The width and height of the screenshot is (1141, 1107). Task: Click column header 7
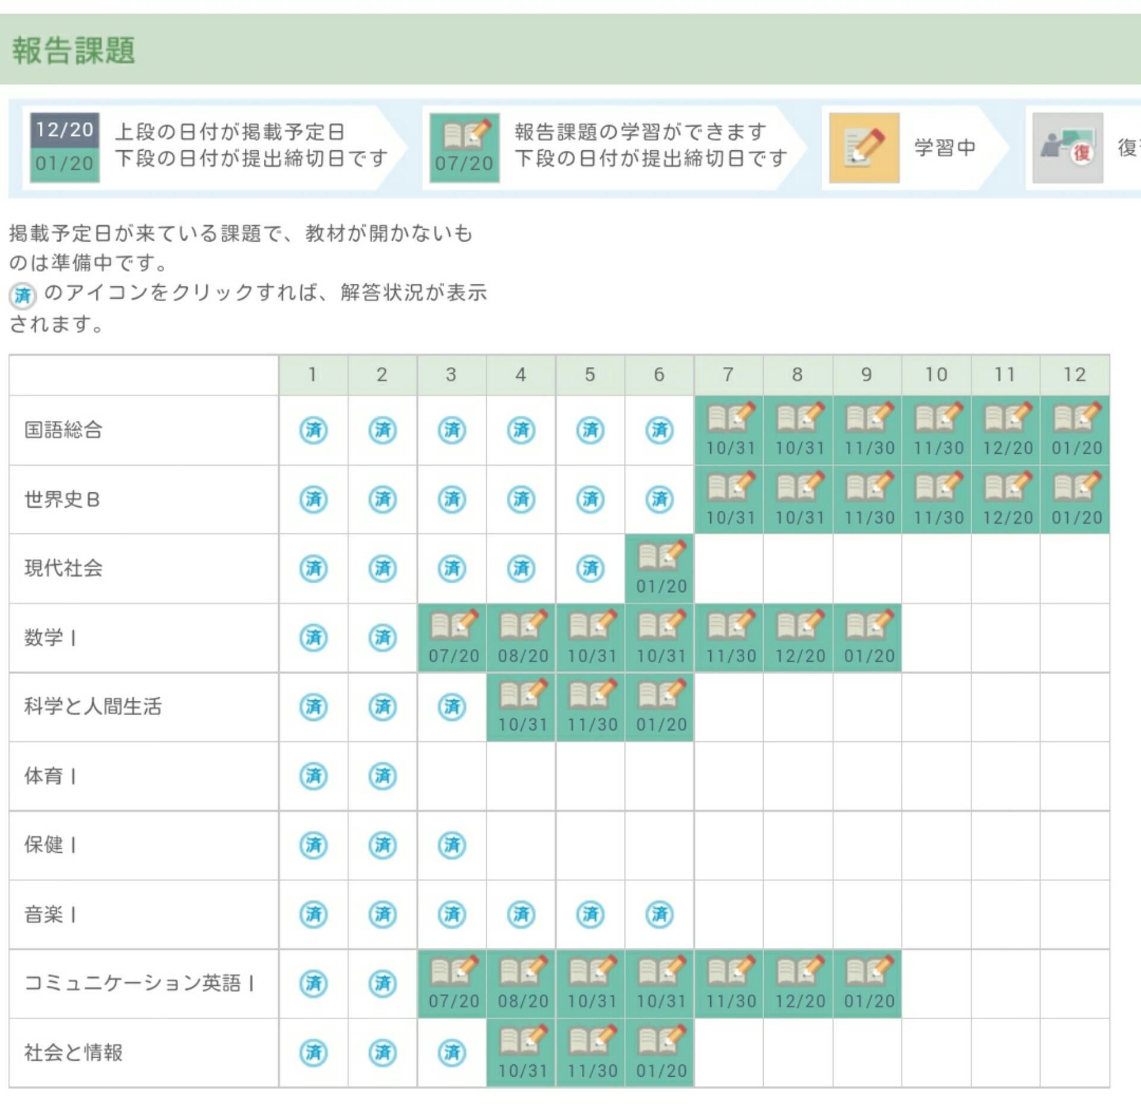click(729, 375)
